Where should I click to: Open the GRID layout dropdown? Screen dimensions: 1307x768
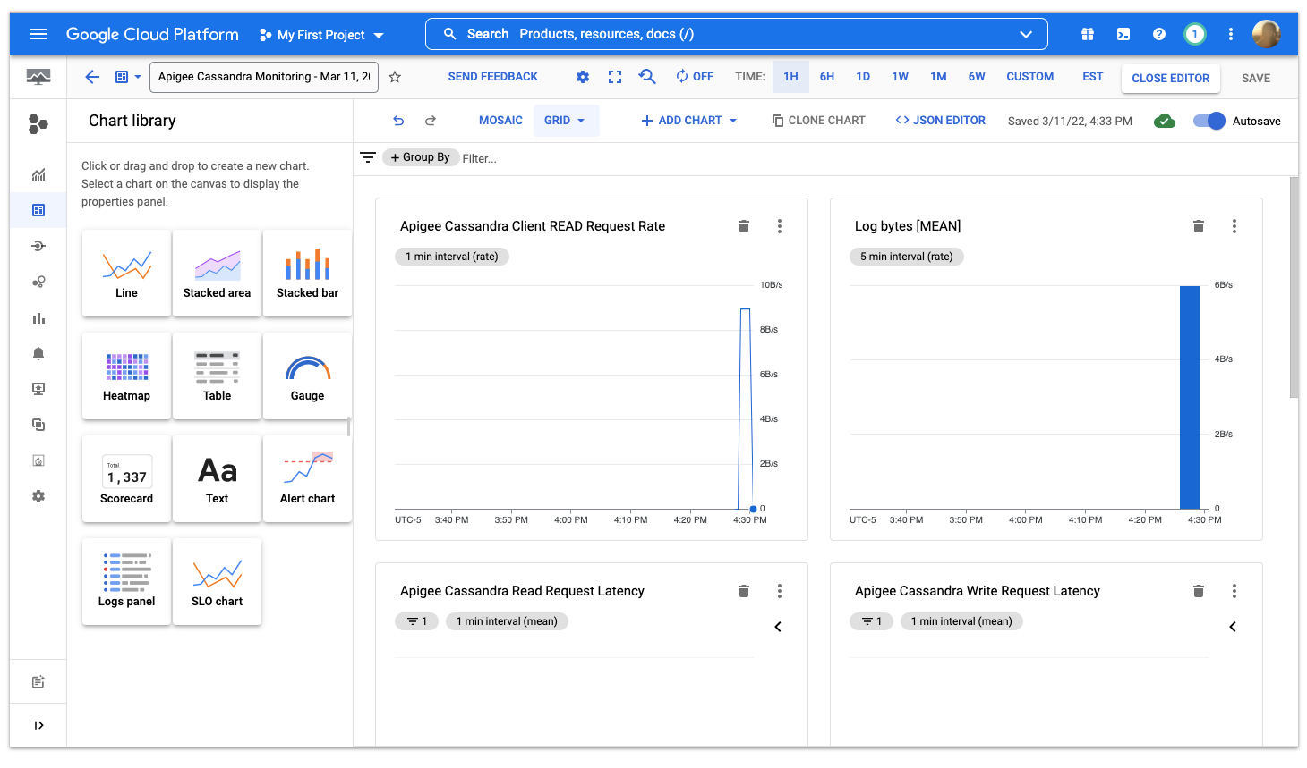pos(566,121)
